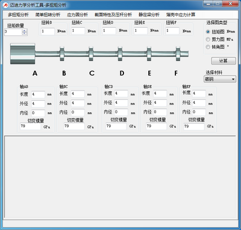Viewport: 241px width, 230px height.
Task: Click the 扭转F torque input field
Action: 172,31
